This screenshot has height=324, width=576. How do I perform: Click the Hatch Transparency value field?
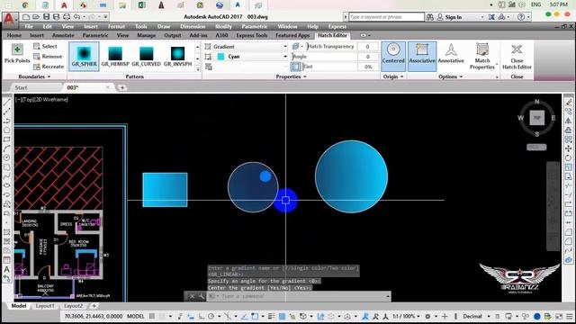(367, 47)
